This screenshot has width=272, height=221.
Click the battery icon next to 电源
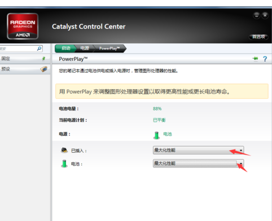coord(156,135)
